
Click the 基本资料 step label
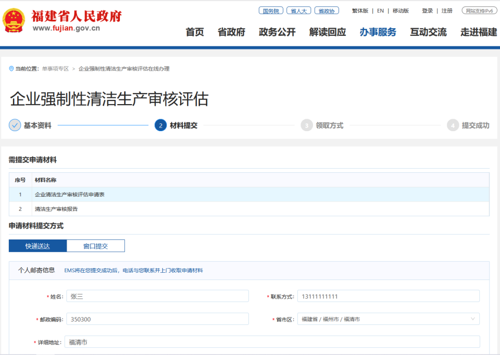tap(37, 125)
